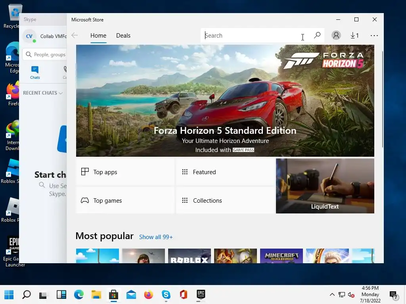
Task: Open the See more three-dots menu
Action: coord(374,35)
